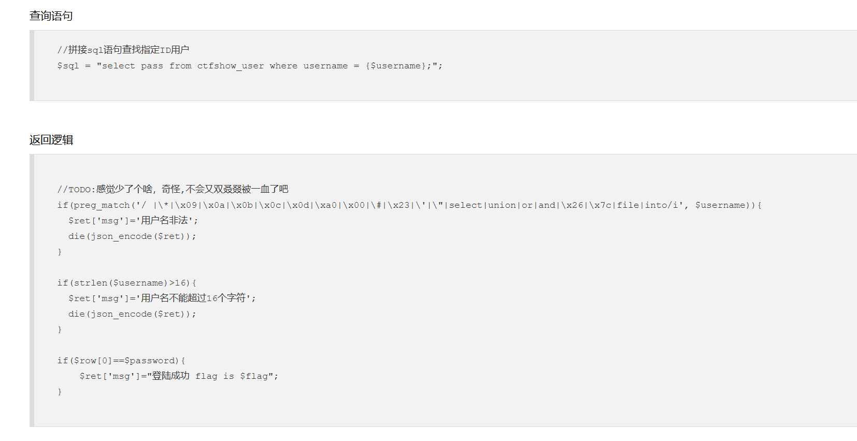Click the comment about 拼接sql语句查找指定ID用户
The width and height of the screenshot is (857, 441).
[x=123, y=50]
